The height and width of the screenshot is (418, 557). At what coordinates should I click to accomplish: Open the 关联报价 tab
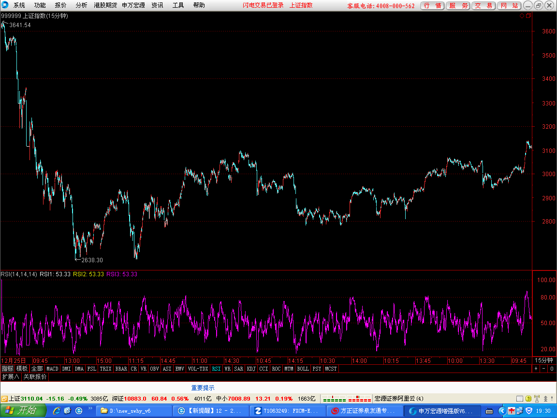[35, 377]
